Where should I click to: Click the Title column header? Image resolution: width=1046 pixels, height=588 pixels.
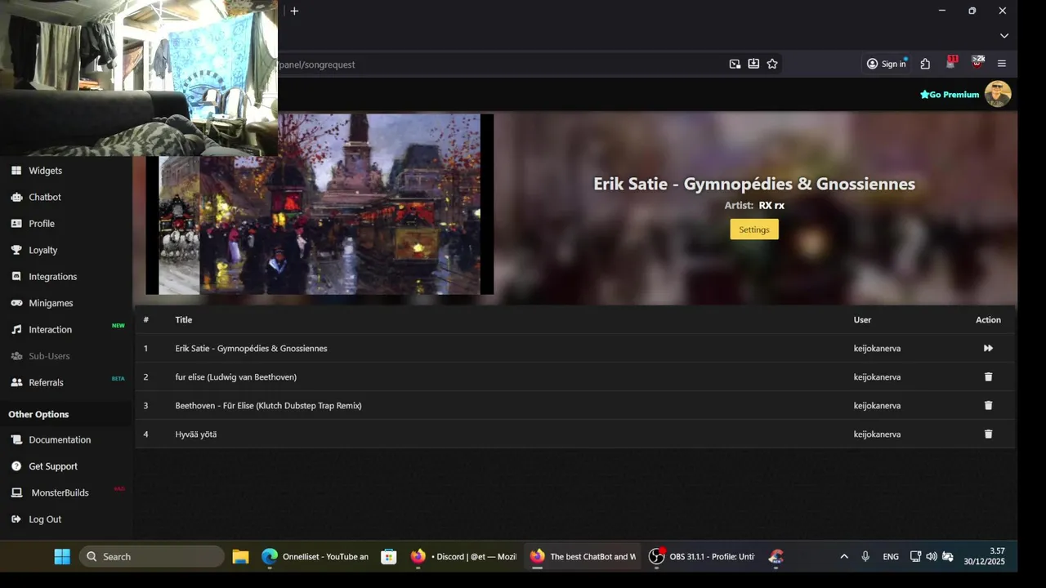[x=183, y=320]
